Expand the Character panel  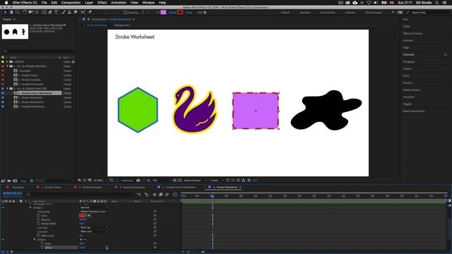coord(408,54)
